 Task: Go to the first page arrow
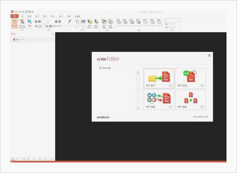click(x=36, y=21)
